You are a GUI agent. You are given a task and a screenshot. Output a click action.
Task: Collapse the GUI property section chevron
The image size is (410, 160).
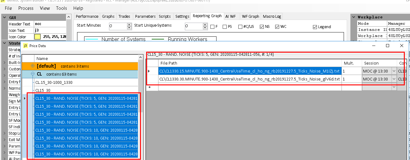5,17
